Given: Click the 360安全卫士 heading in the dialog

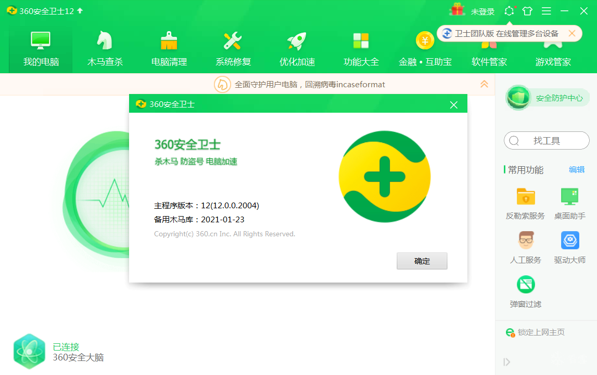Looking at the screenshot, I should pyautogui.click(x=187, y=145).
